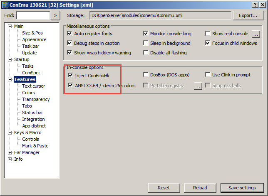
Task: Enable DosBox (DOS apps) checkbox
Action: tap(146, 75)
